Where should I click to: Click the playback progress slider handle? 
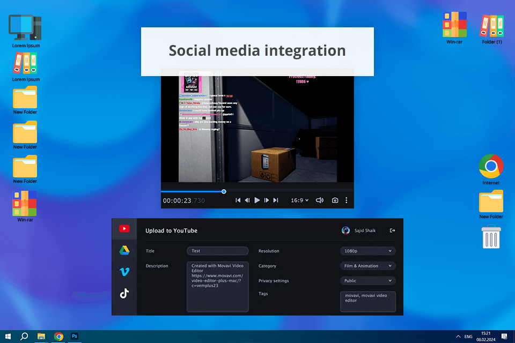(224, 191)
